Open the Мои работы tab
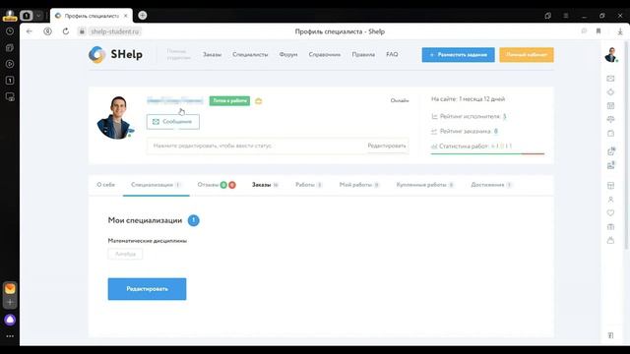The width and height of the screenshot is (630, 354). coord(359,185)
